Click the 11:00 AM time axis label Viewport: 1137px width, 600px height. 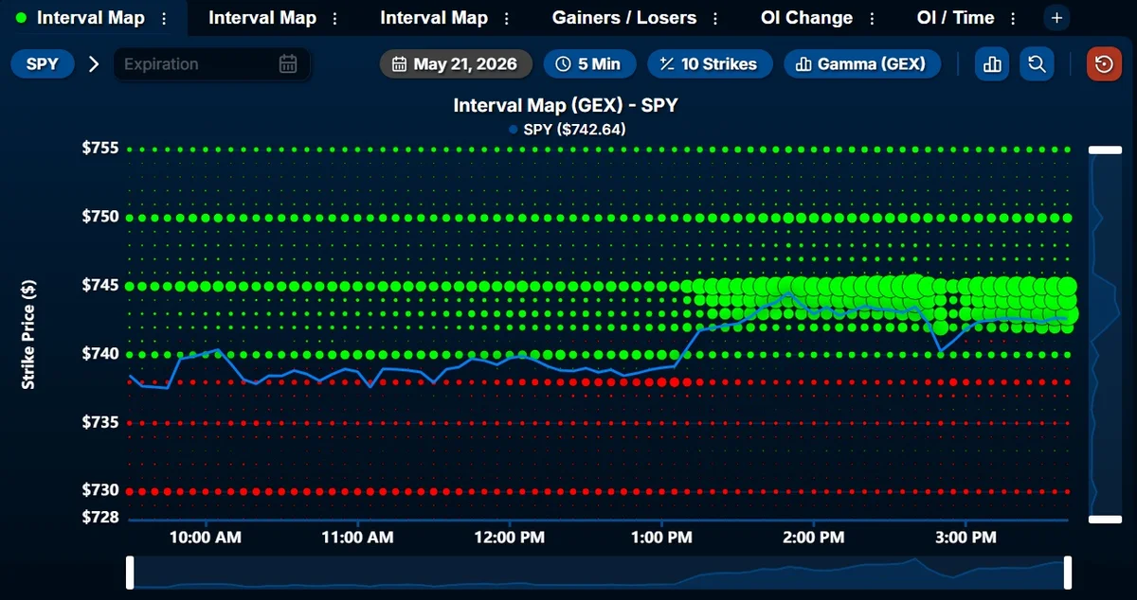(x=358, y=538)
